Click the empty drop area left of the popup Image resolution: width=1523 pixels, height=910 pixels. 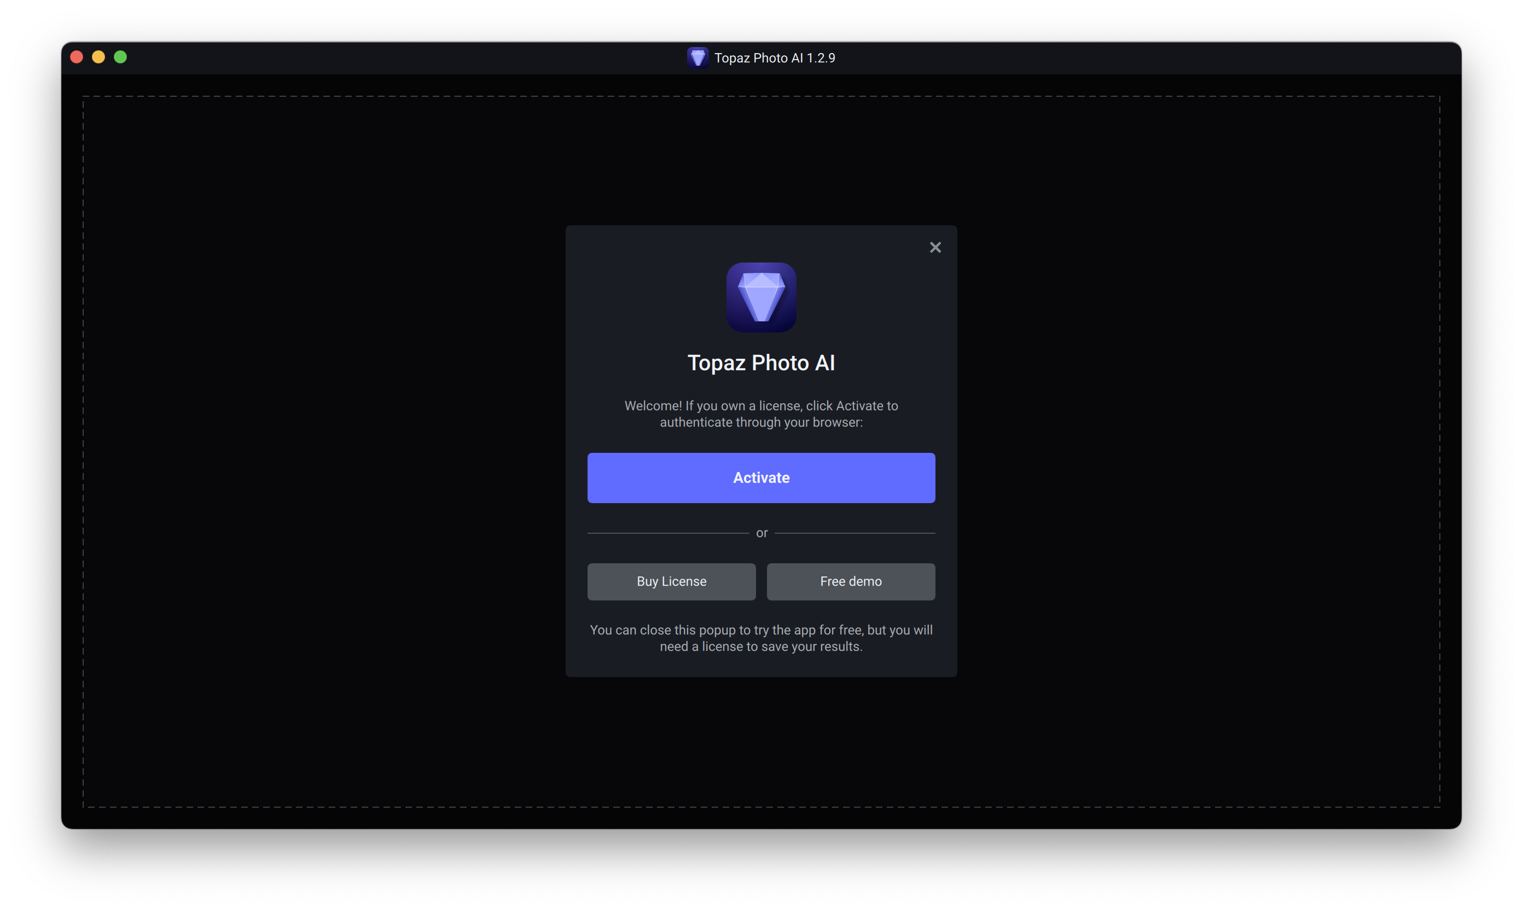pyautogui.click(x=325, y=451)
